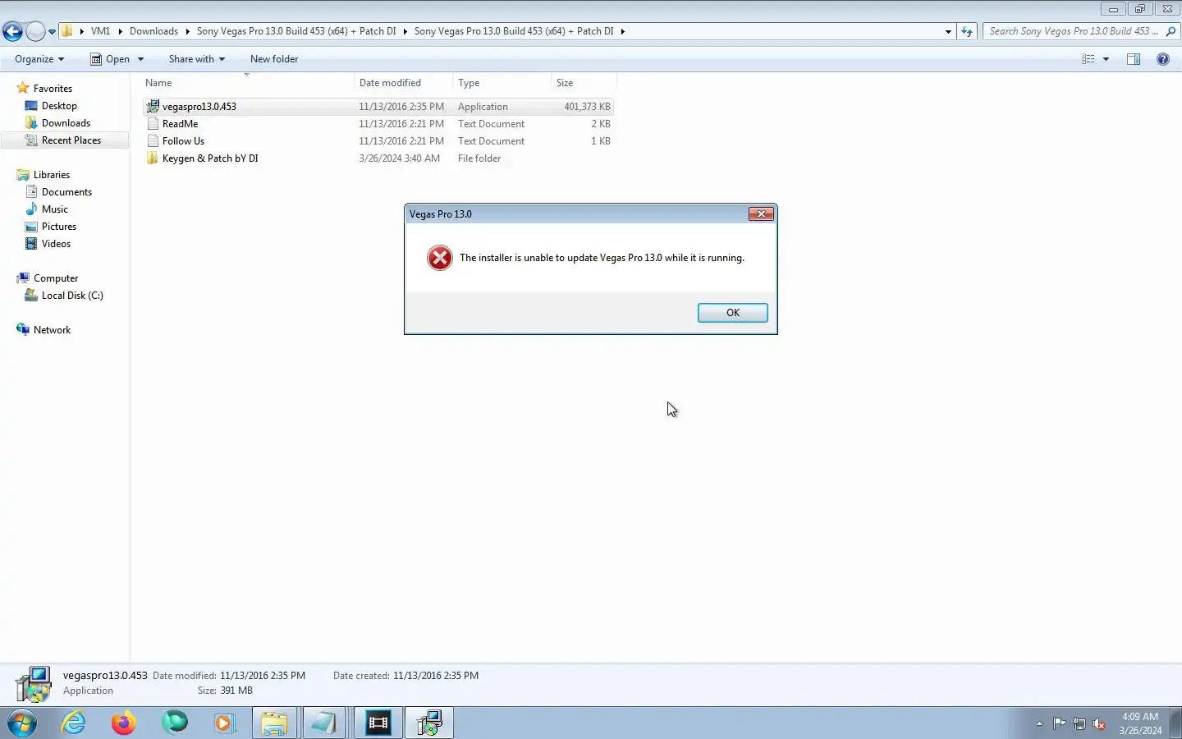Toggle the preview pane
This screenshot has width=1182, height=739.
(1134, 59)
